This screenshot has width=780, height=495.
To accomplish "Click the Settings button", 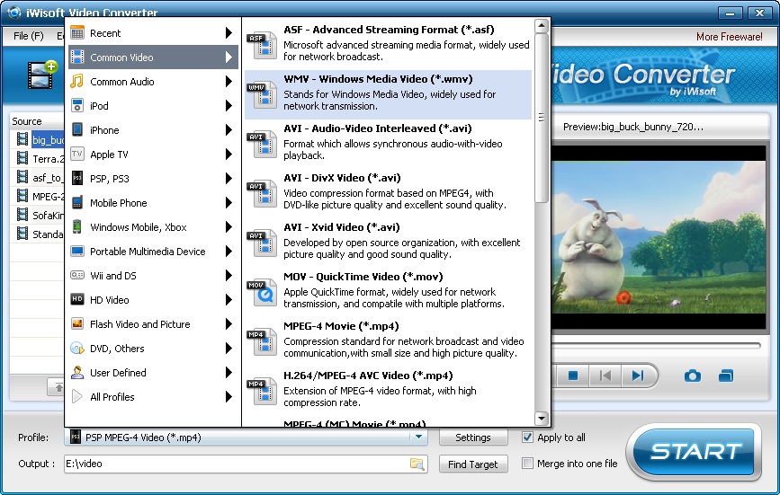I will [473, 438].
